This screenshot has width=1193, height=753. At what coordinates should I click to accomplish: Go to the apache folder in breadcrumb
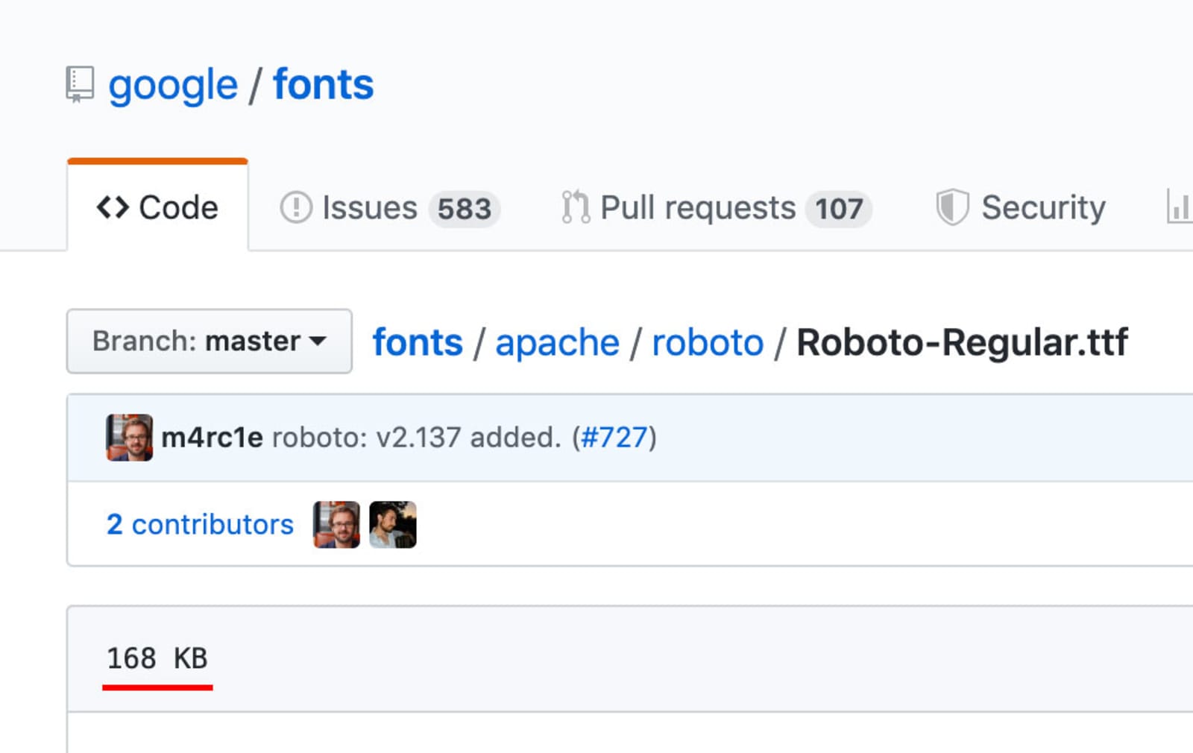tap(557, 343)
